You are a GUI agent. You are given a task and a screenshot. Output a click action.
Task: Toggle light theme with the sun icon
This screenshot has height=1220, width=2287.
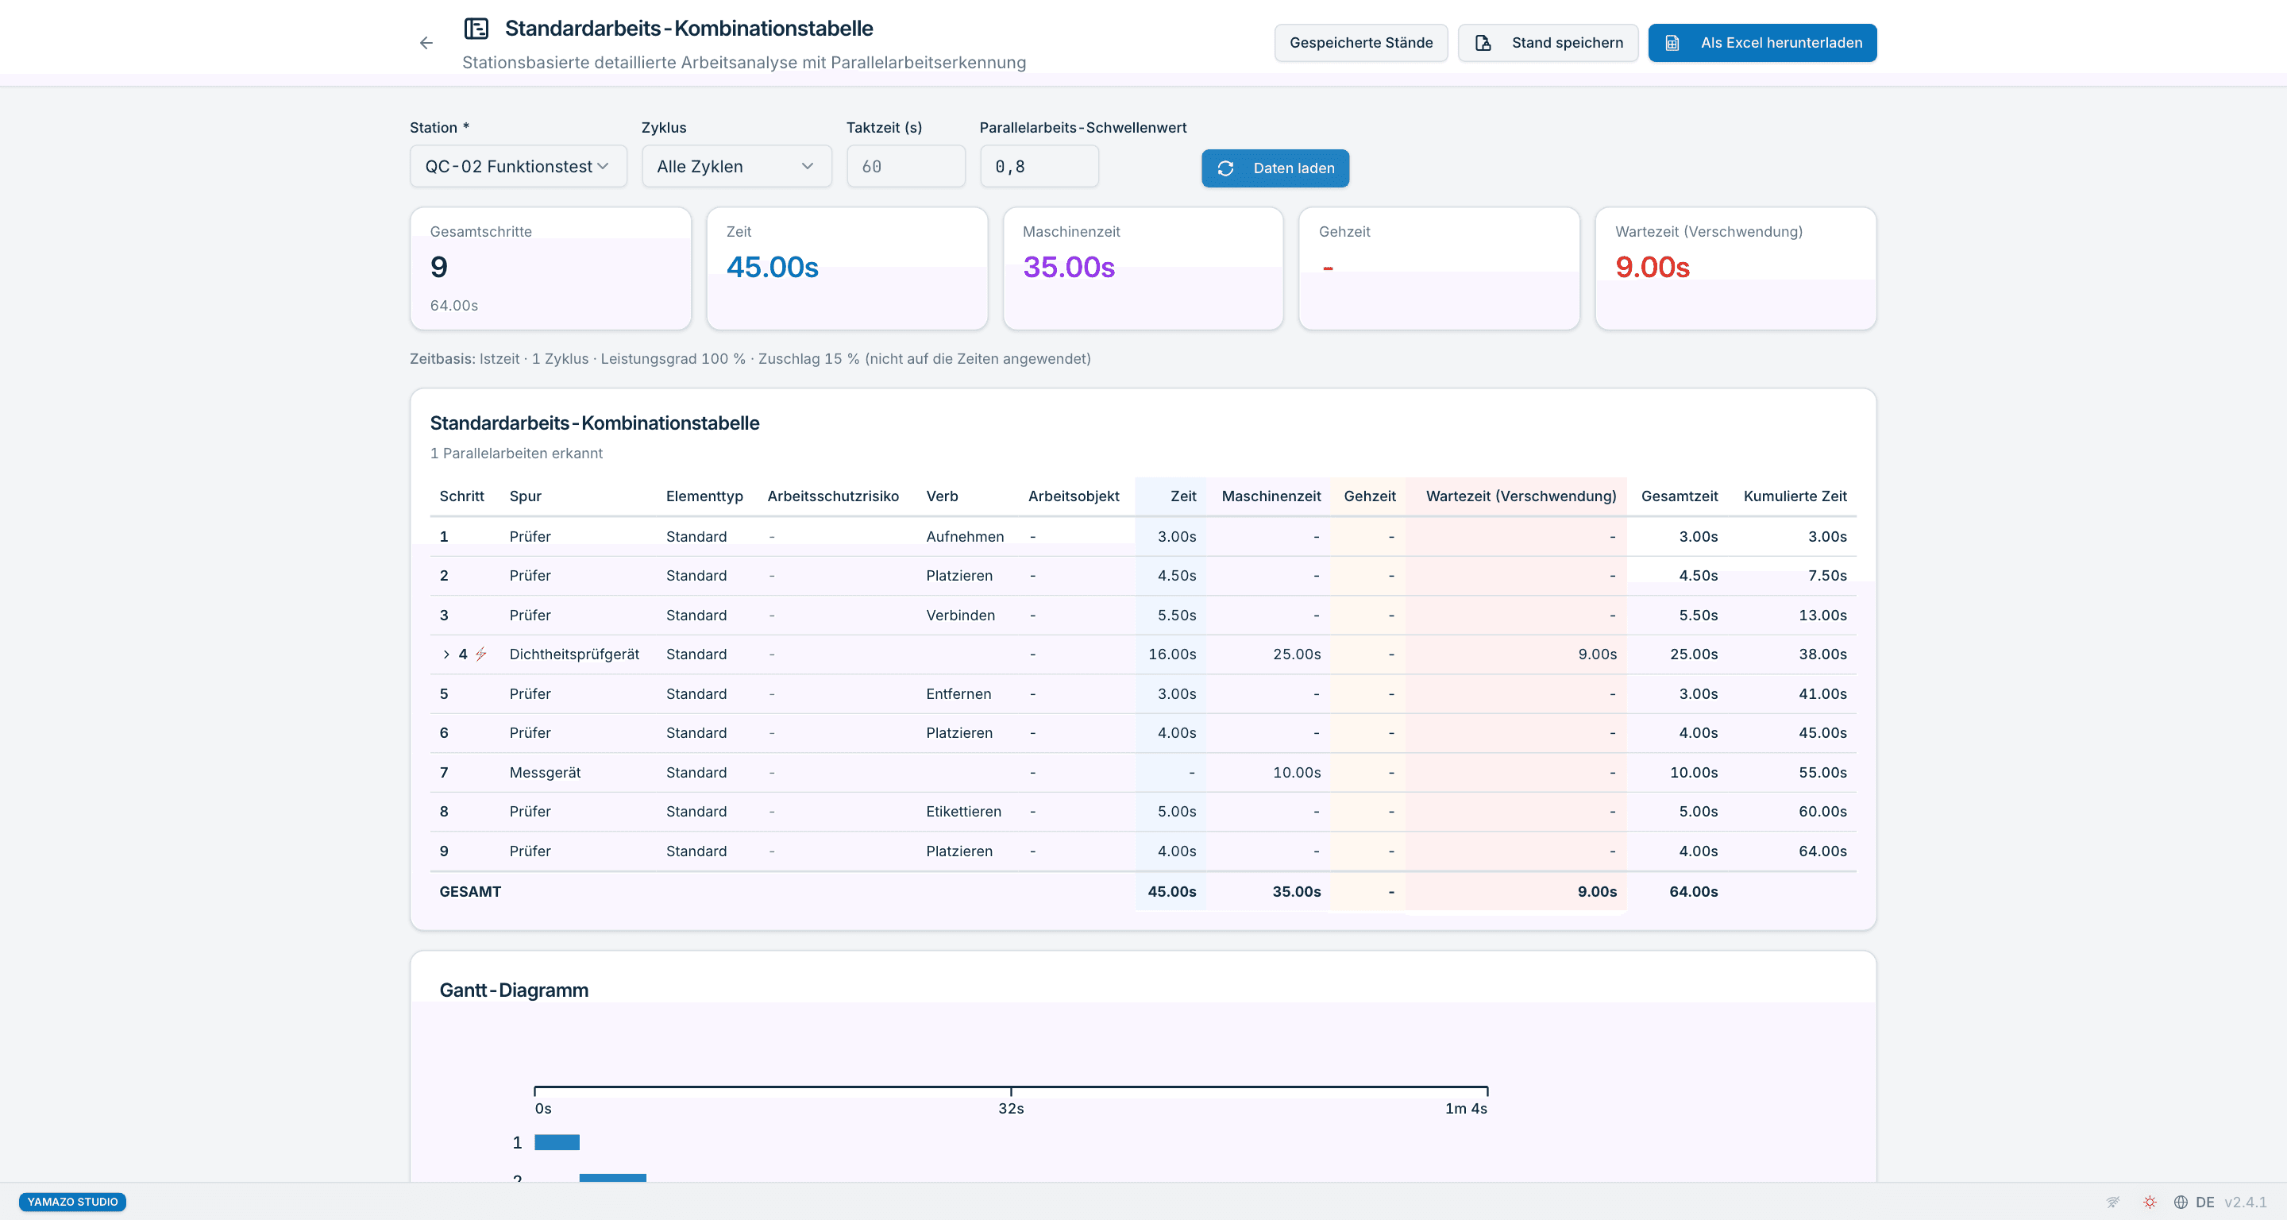click(x=2150, y=1202)
